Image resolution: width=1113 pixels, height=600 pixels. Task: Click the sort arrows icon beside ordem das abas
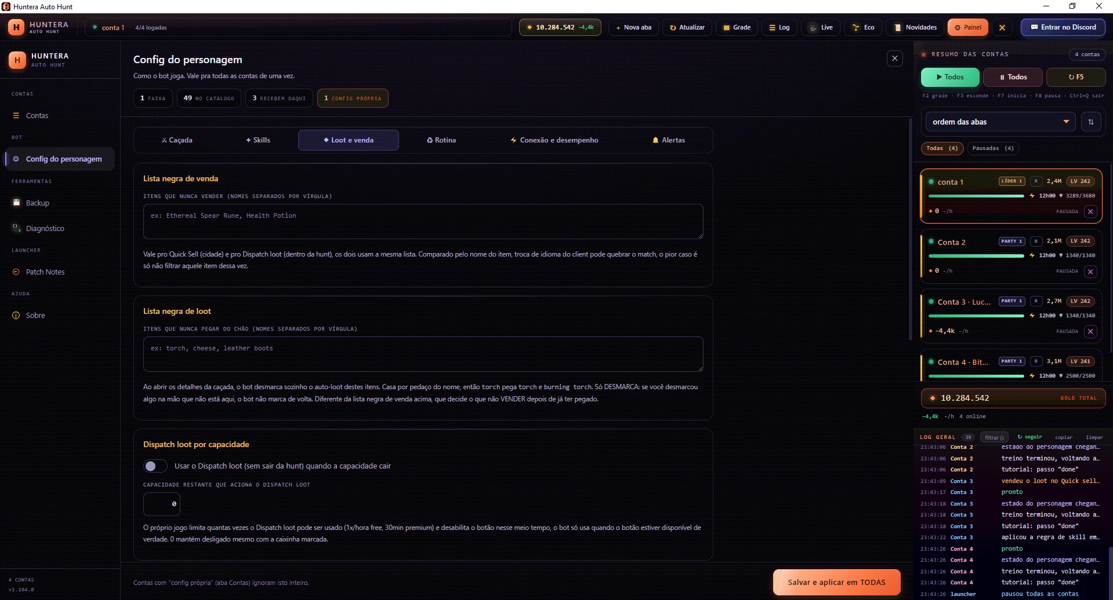[1090, 122]
